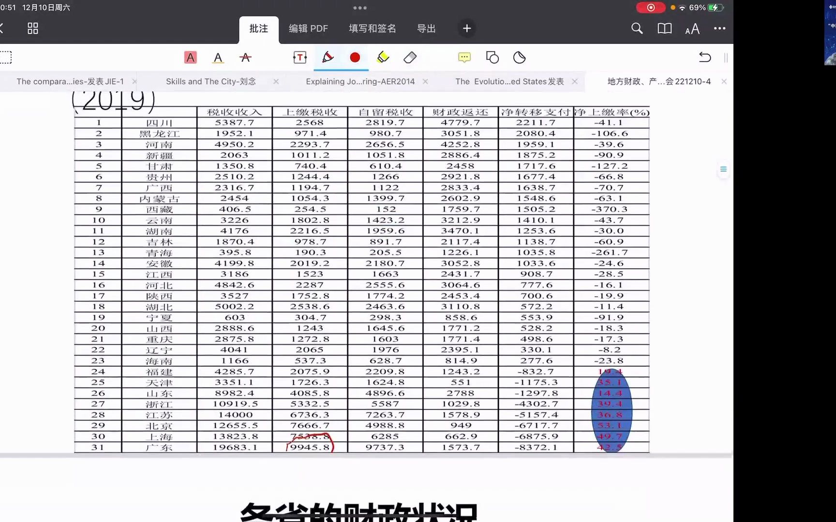This screenshot has height=522, width=836.
Task: Select the shapes tool
Action: tap(492, 58)
